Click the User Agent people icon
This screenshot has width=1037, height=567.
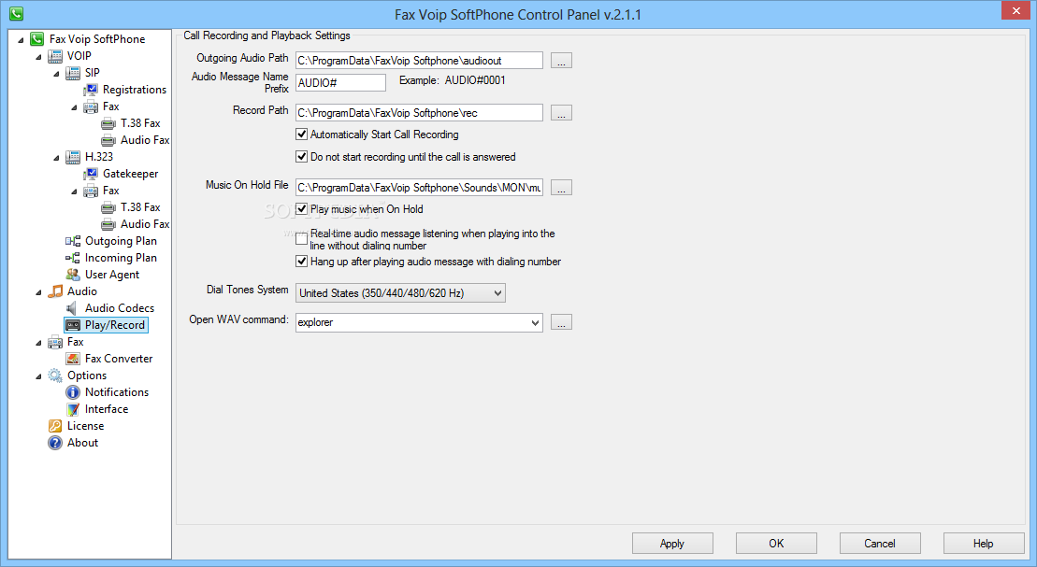73,275
